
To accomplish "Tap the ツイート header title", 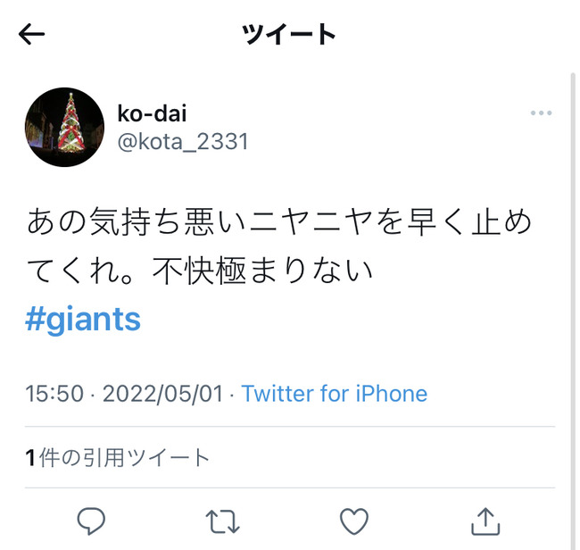I will pyautogui.click(x=289, y=34).
